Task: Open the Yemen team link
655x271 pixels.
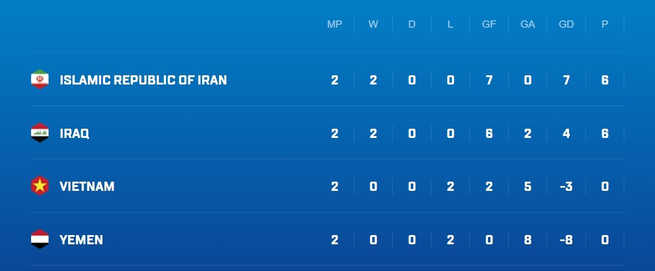Action: coord(81,240)
